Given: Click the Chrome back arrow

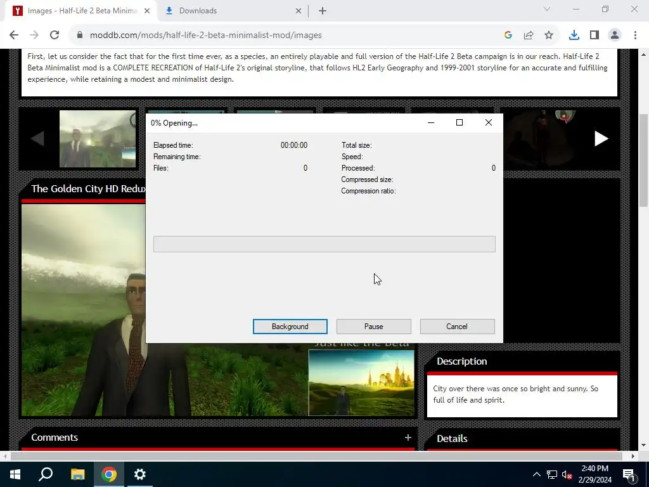Looking at the screenshot, I should click(x=14, y=36).
